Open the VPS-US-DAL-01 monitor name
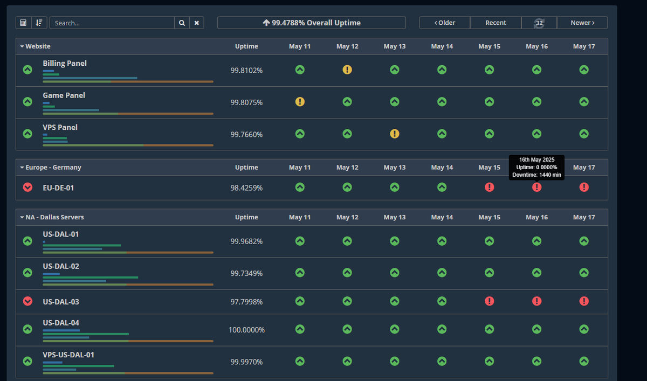The height and width of the screenshot is (381, 647). pos(68,355)
